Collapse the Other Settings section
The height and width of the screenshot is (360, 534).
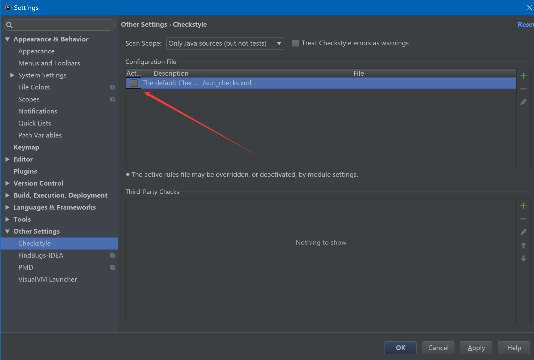[8, 231]
